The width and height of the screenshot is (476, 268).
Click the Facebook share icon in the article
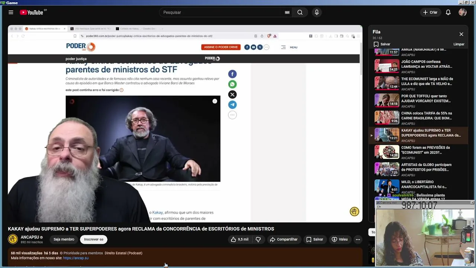tap(232, 74)
